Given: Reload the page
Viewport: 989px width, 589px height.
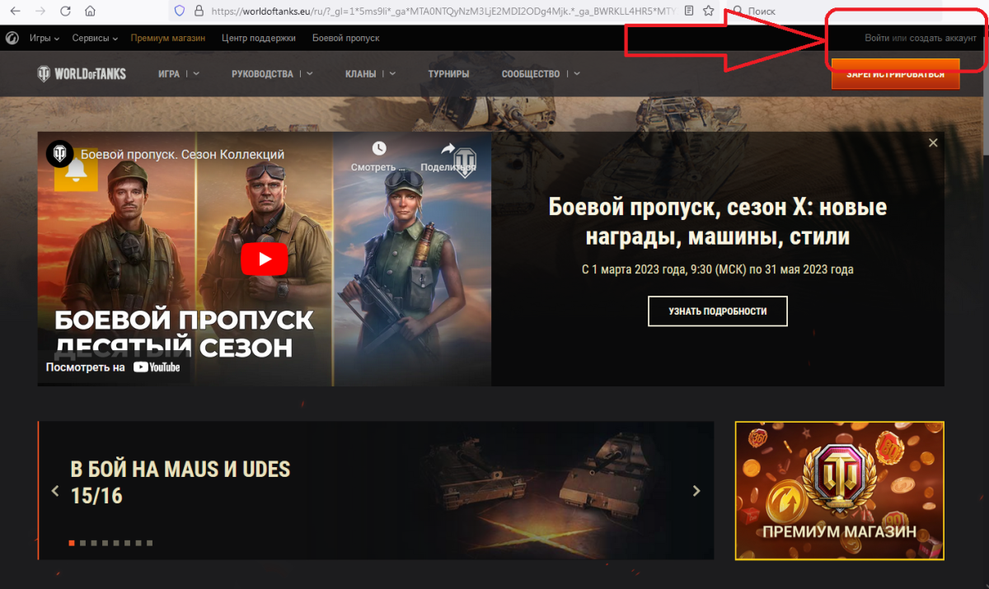Looking at the screenshot, I should [65, 11].
